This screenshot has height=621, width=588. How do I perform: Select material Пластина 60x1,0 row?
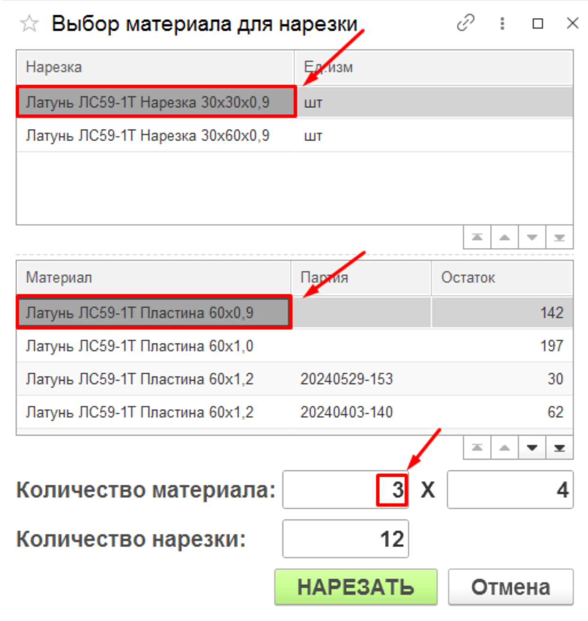coord(140,346)
